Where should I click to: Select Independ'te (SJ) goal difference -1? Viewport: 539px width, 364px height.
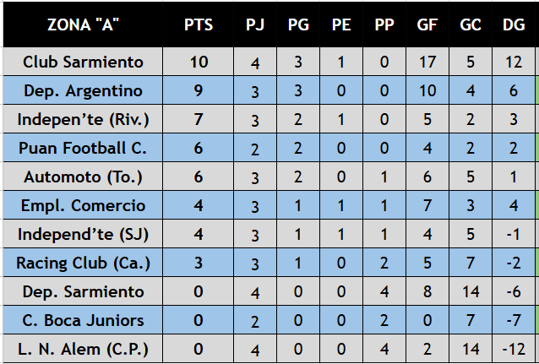(514, 234)
